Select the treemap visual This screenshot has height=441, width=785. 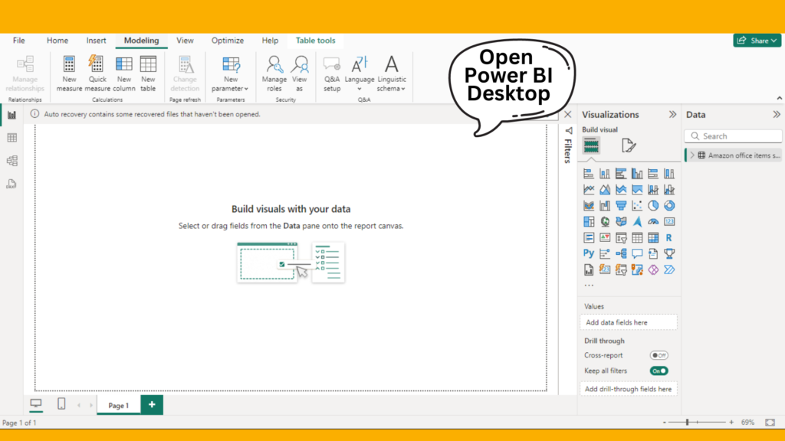(589, 221)
